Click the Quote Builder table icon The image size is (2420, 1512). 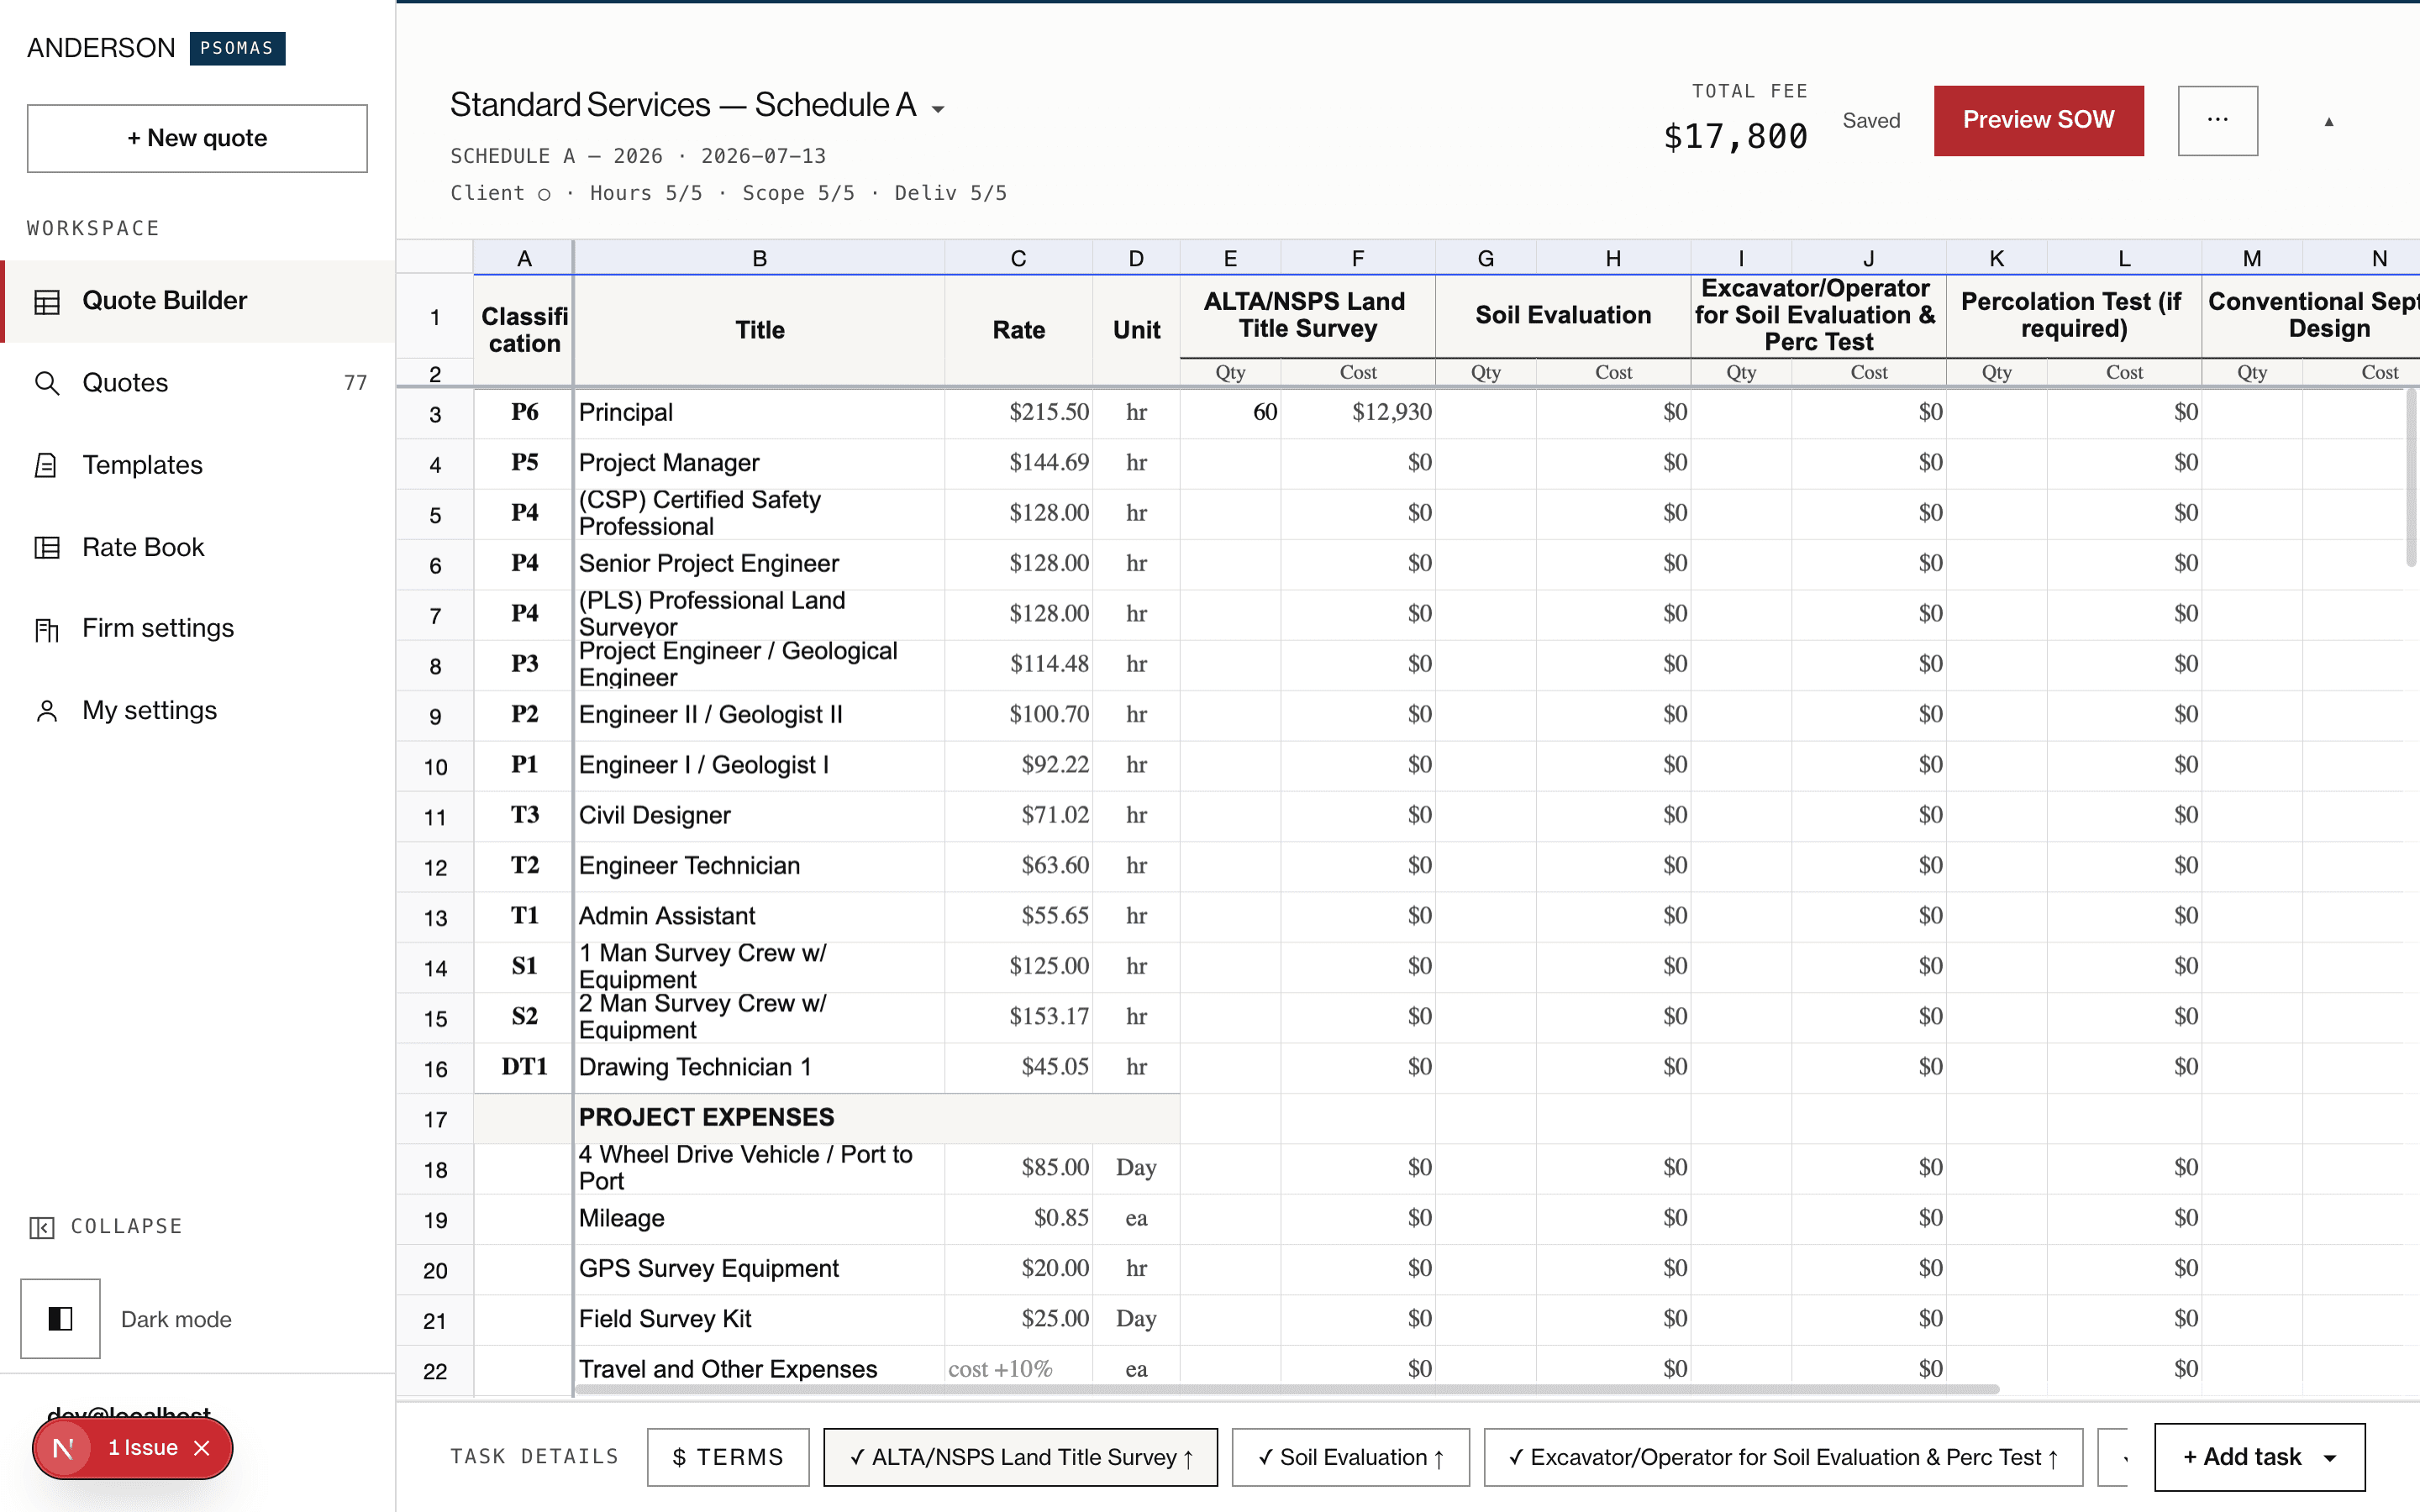click(47, 301)
